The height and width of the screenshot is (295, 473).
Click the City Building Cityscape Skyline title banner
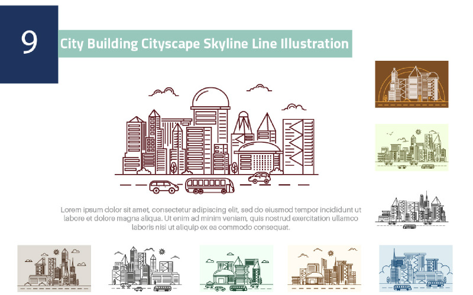[x=205, y=44]
